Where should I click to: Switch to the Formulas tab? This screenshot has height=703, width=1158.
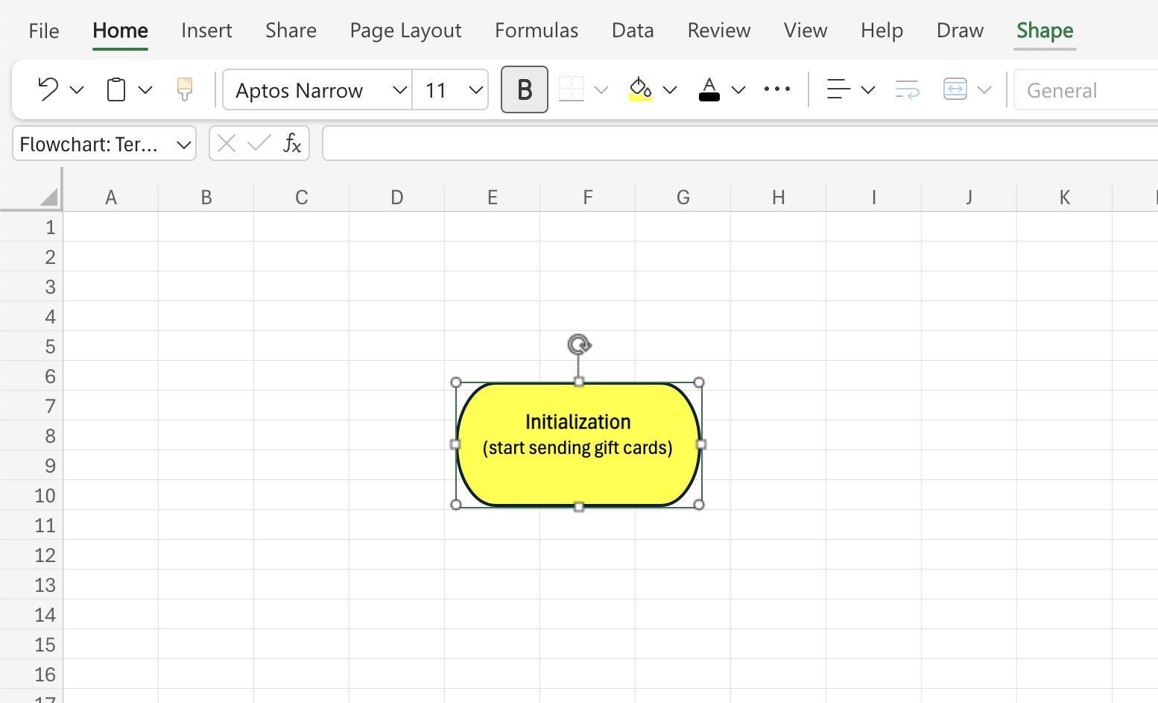537,31
